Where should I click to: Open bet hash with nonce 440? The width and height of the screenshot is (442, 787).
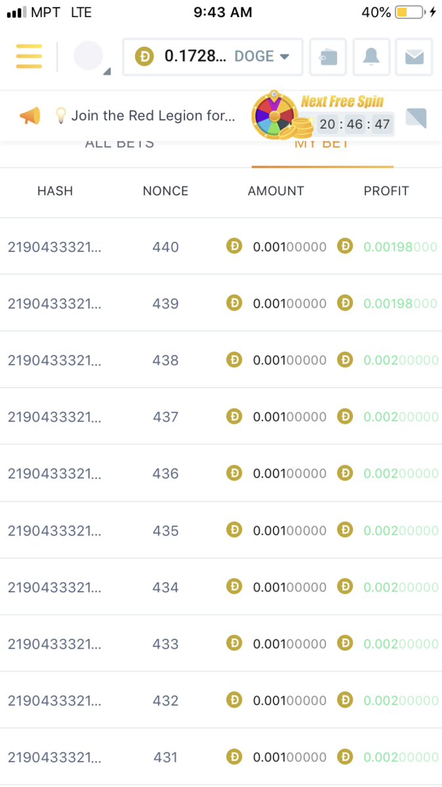click(x=54, y=247)
